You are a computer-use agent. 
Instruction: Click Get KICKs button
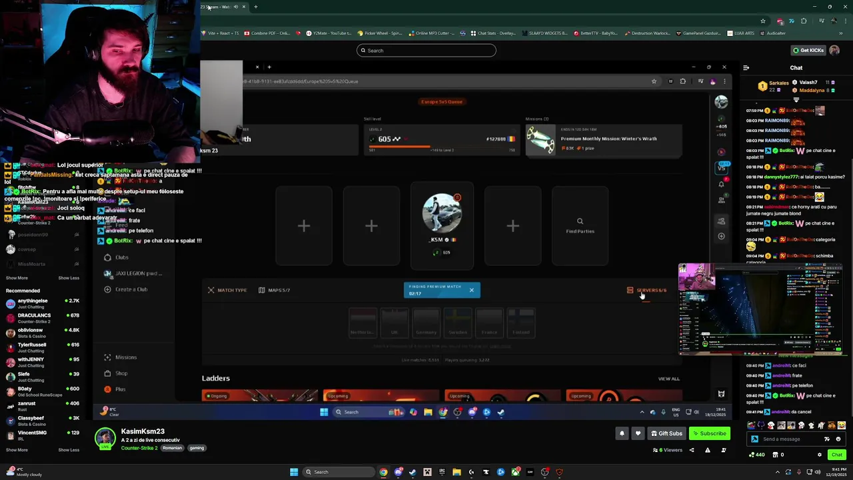click(x=808, y=50)
